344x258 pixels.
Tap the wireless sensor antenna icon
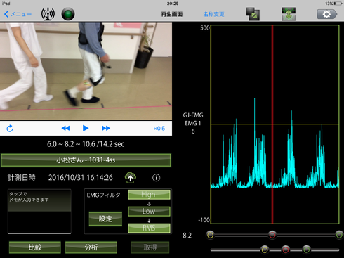point(48,14)
